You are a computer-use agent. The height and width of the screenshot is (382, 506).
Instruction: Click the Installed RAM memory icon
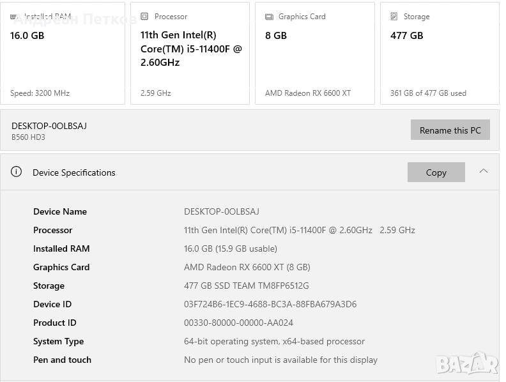(13, 17)
